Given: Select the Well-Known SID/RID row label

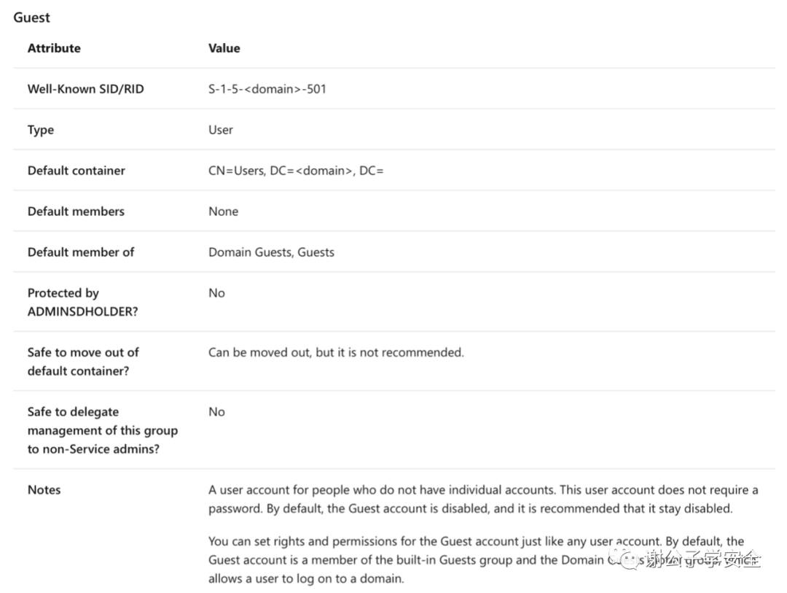Looking at the screenshot, I should (x=86, y=89).
